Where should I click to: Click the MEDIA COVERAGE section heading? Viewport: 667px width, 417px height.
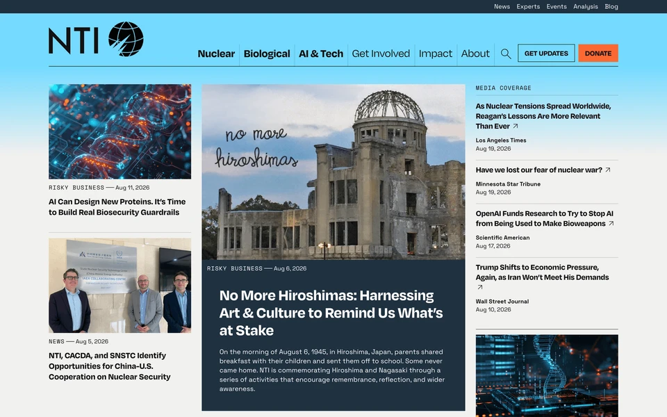click(x=503, y=88)
